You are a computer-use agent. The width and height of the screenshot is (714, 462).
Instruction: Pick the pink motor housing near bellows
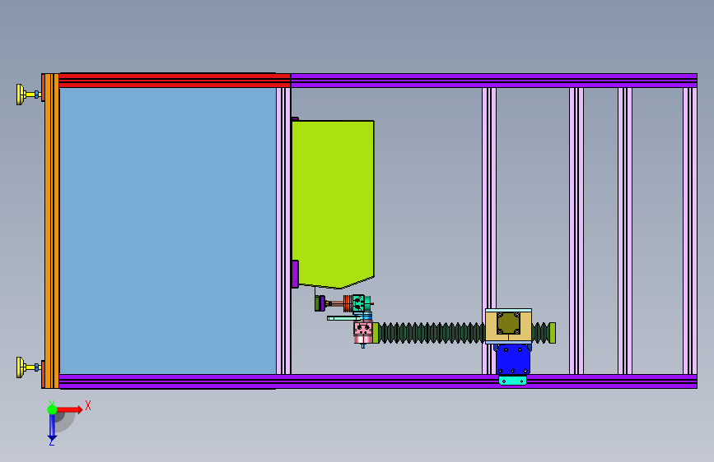coord(363,332)
